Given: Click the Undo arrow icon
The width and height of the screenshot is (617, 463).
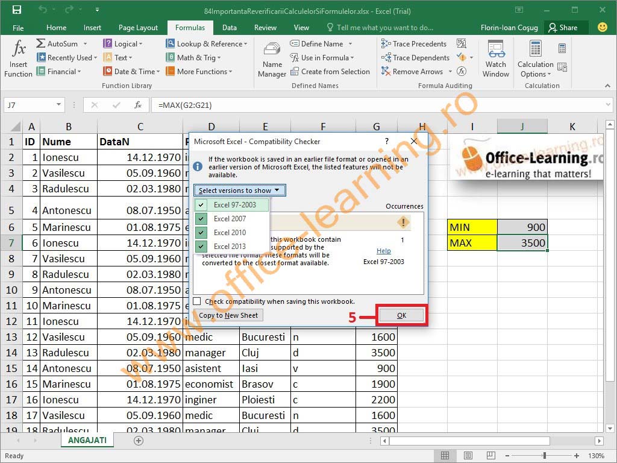Looking at the screenshot, I should [x=43, y=10].
